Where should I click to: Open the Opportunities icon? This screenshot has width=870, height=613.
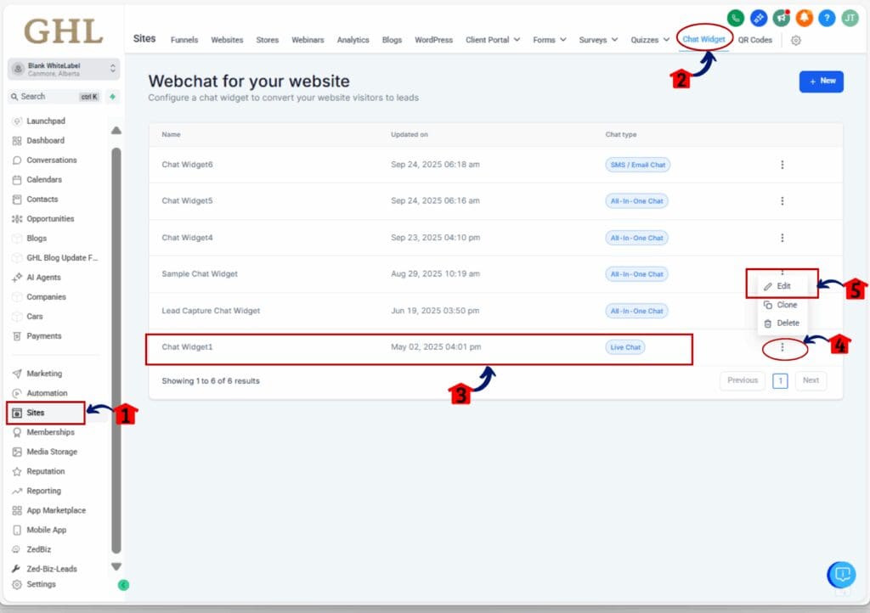(x=19, y=218)
